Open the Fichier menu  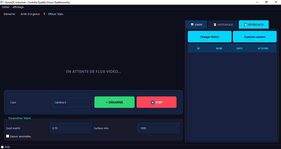6,7
